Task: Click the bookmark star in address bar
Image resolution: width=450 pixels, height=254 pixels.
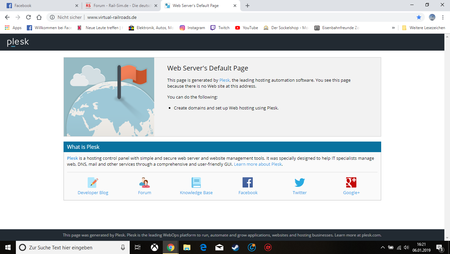Action: tap(419, 17)
